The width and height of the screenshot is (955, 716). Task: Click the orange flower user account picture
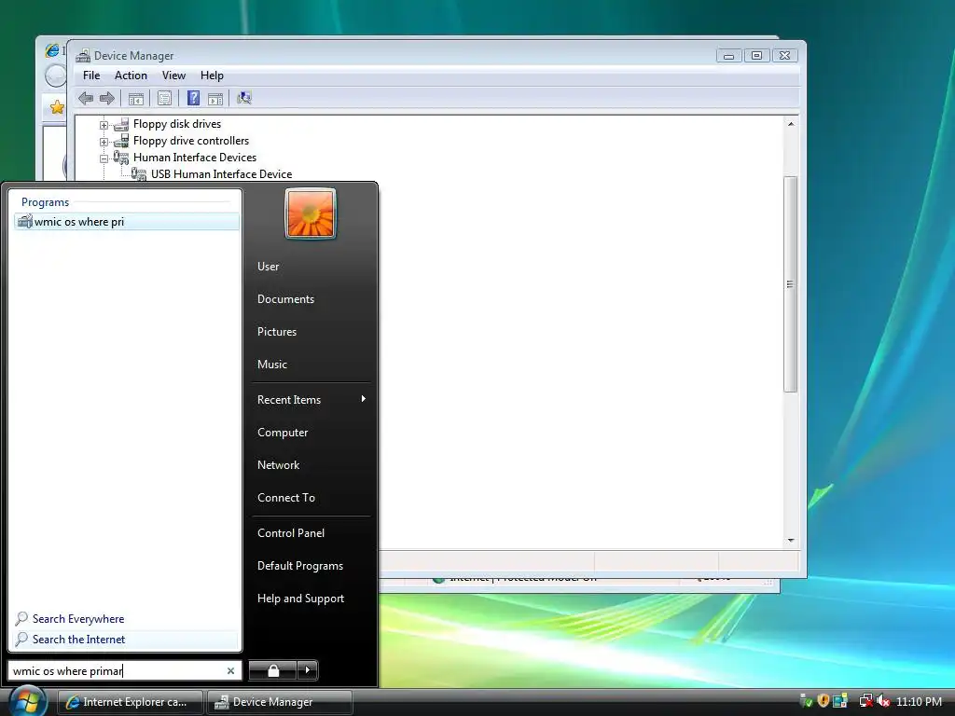[x=311, y=213]
